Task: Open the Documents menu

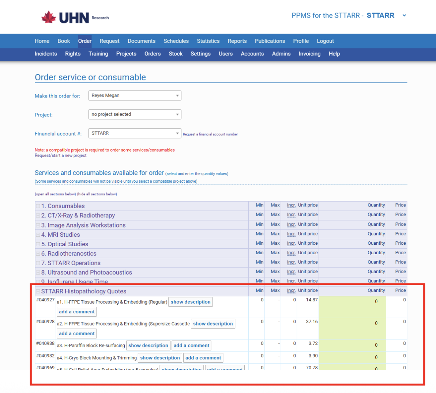Action: (x=142, y=41)
